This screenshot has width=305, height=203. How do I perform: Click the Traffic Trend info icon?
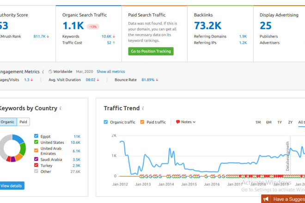click(143, 108)
